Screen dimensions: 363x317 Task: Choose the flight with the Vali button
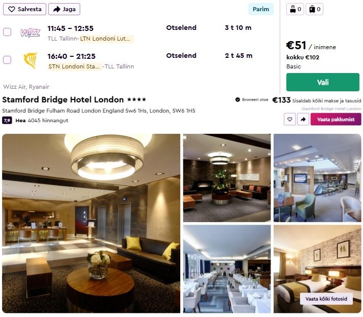[323, 82]
